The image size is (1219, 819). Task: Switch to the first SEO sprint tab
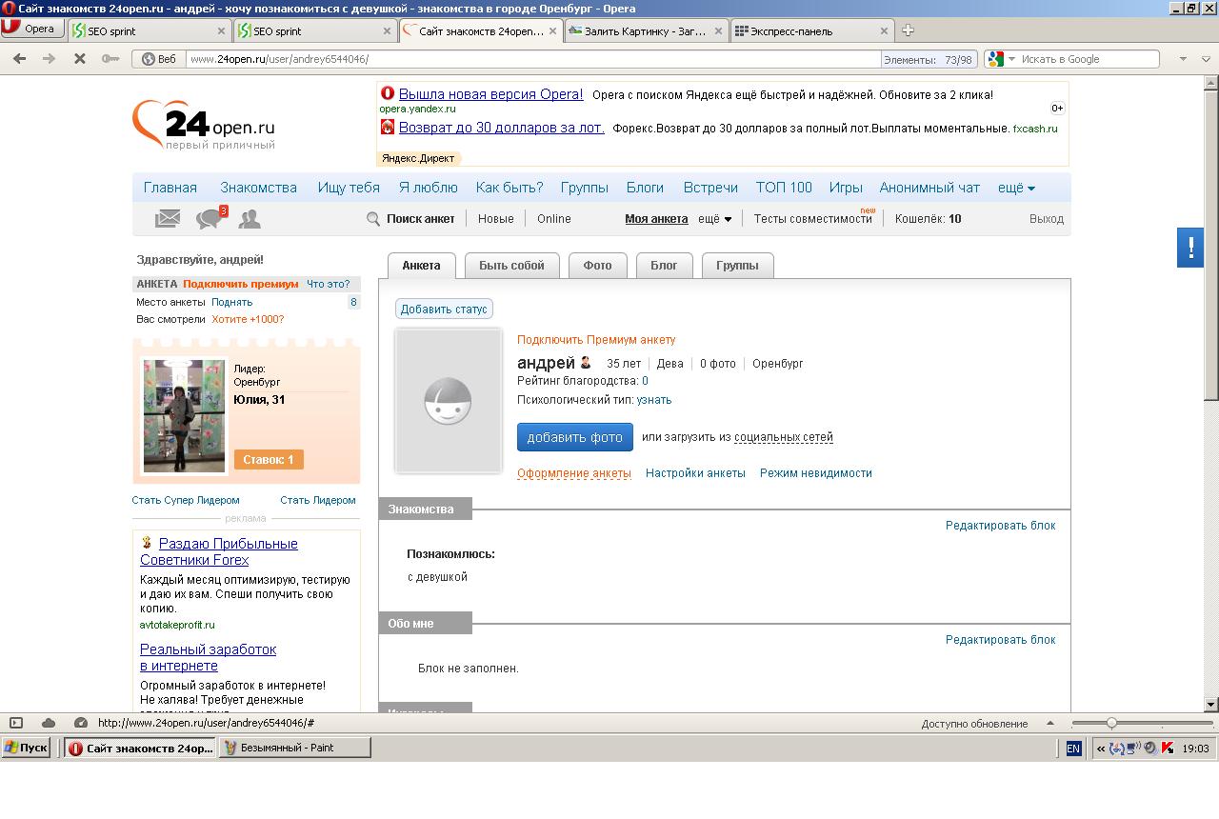pyautogui.click(x=150, y=30)
